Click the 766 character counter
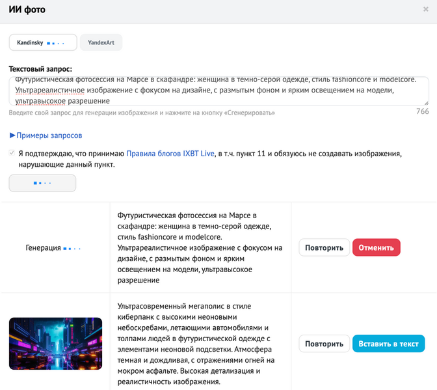The width and height of the screenshot is (437, 390). (x=422, y=112)
